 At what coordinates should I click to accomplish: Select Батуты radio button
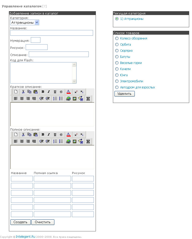click(x=117, y=57)
